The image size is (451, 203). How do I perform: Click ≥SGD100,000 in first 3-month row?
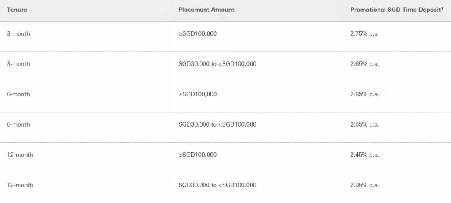pos(198,34)
